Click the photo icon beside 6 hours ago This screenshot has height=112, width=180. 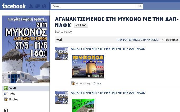coord(73,83)
